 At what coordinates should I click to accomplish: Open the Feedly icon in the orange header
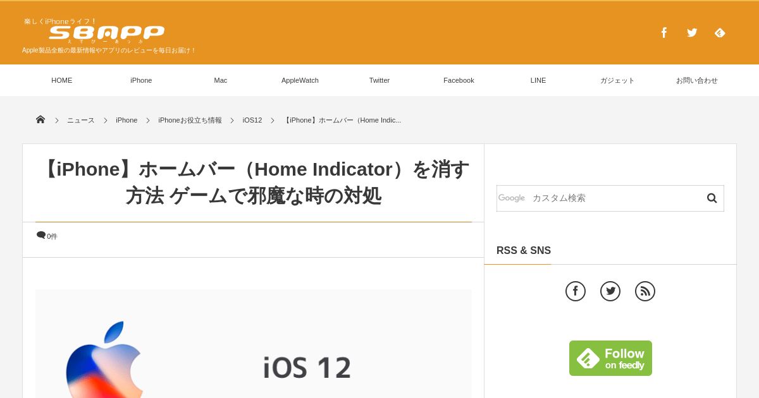(x=720, y=33)
